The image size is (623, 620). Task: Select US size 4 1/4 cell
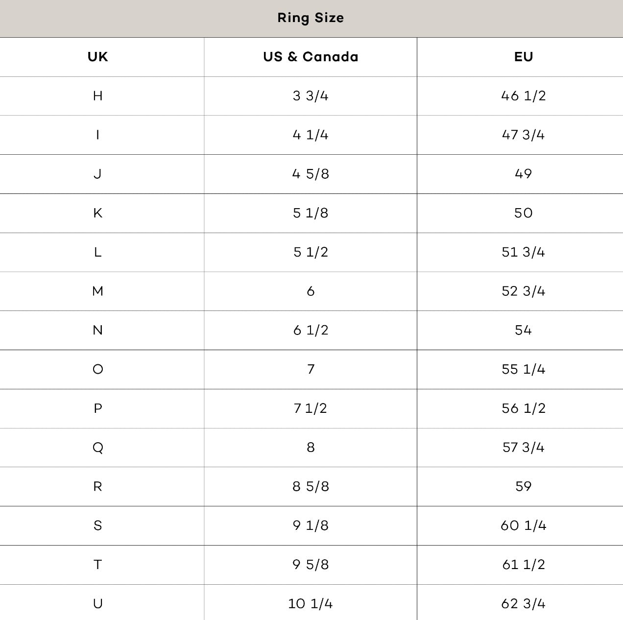coord(311,135)
